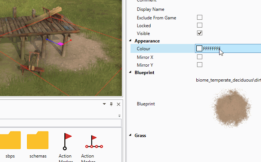261x162 pixels.
Task: Enable the Exclude From Game checkbox
Action: pyautogui.click(x=200, y=18)
